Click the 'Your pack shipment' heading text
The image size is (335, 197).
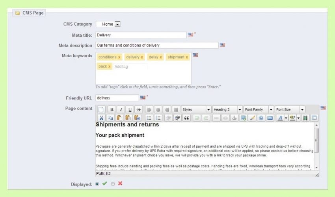click(x=120, y=135)
